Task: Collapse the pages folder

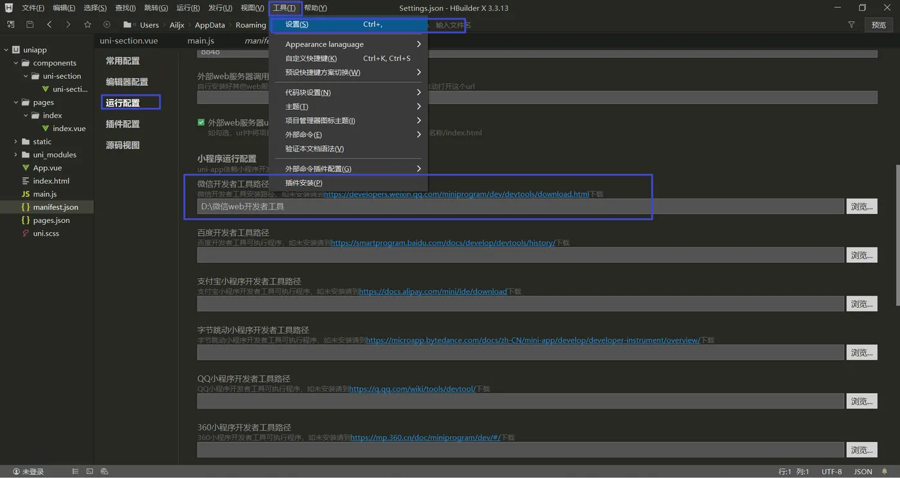Action: click(x=15, y=102)
